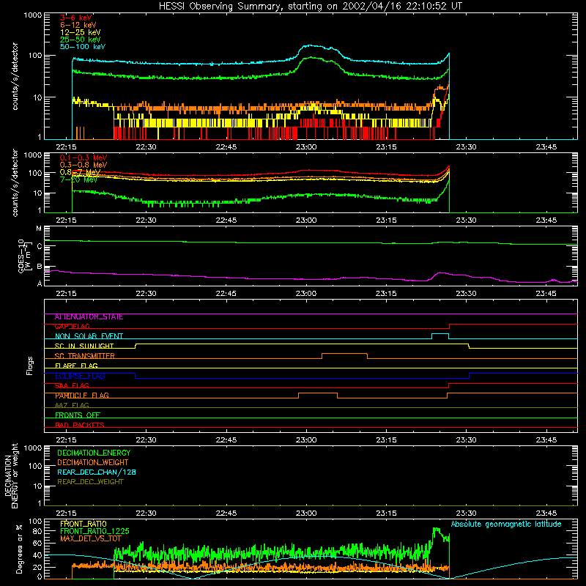Click the DECIMATION ENERGY or weight axis label
586x586 pixels.
[x=11, y=476]
